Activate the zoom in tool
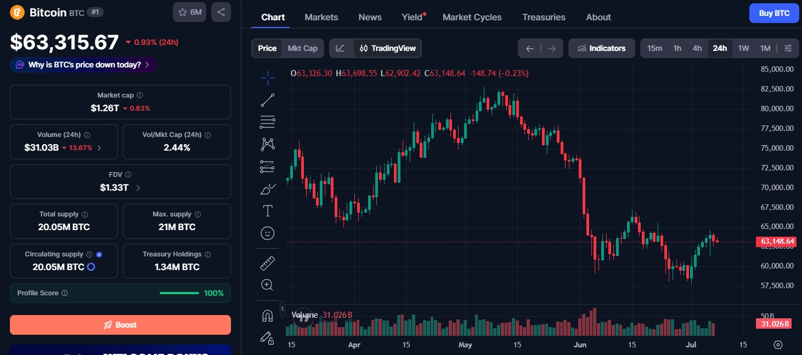This screenshot has height=355, width=802. (268, 285)
